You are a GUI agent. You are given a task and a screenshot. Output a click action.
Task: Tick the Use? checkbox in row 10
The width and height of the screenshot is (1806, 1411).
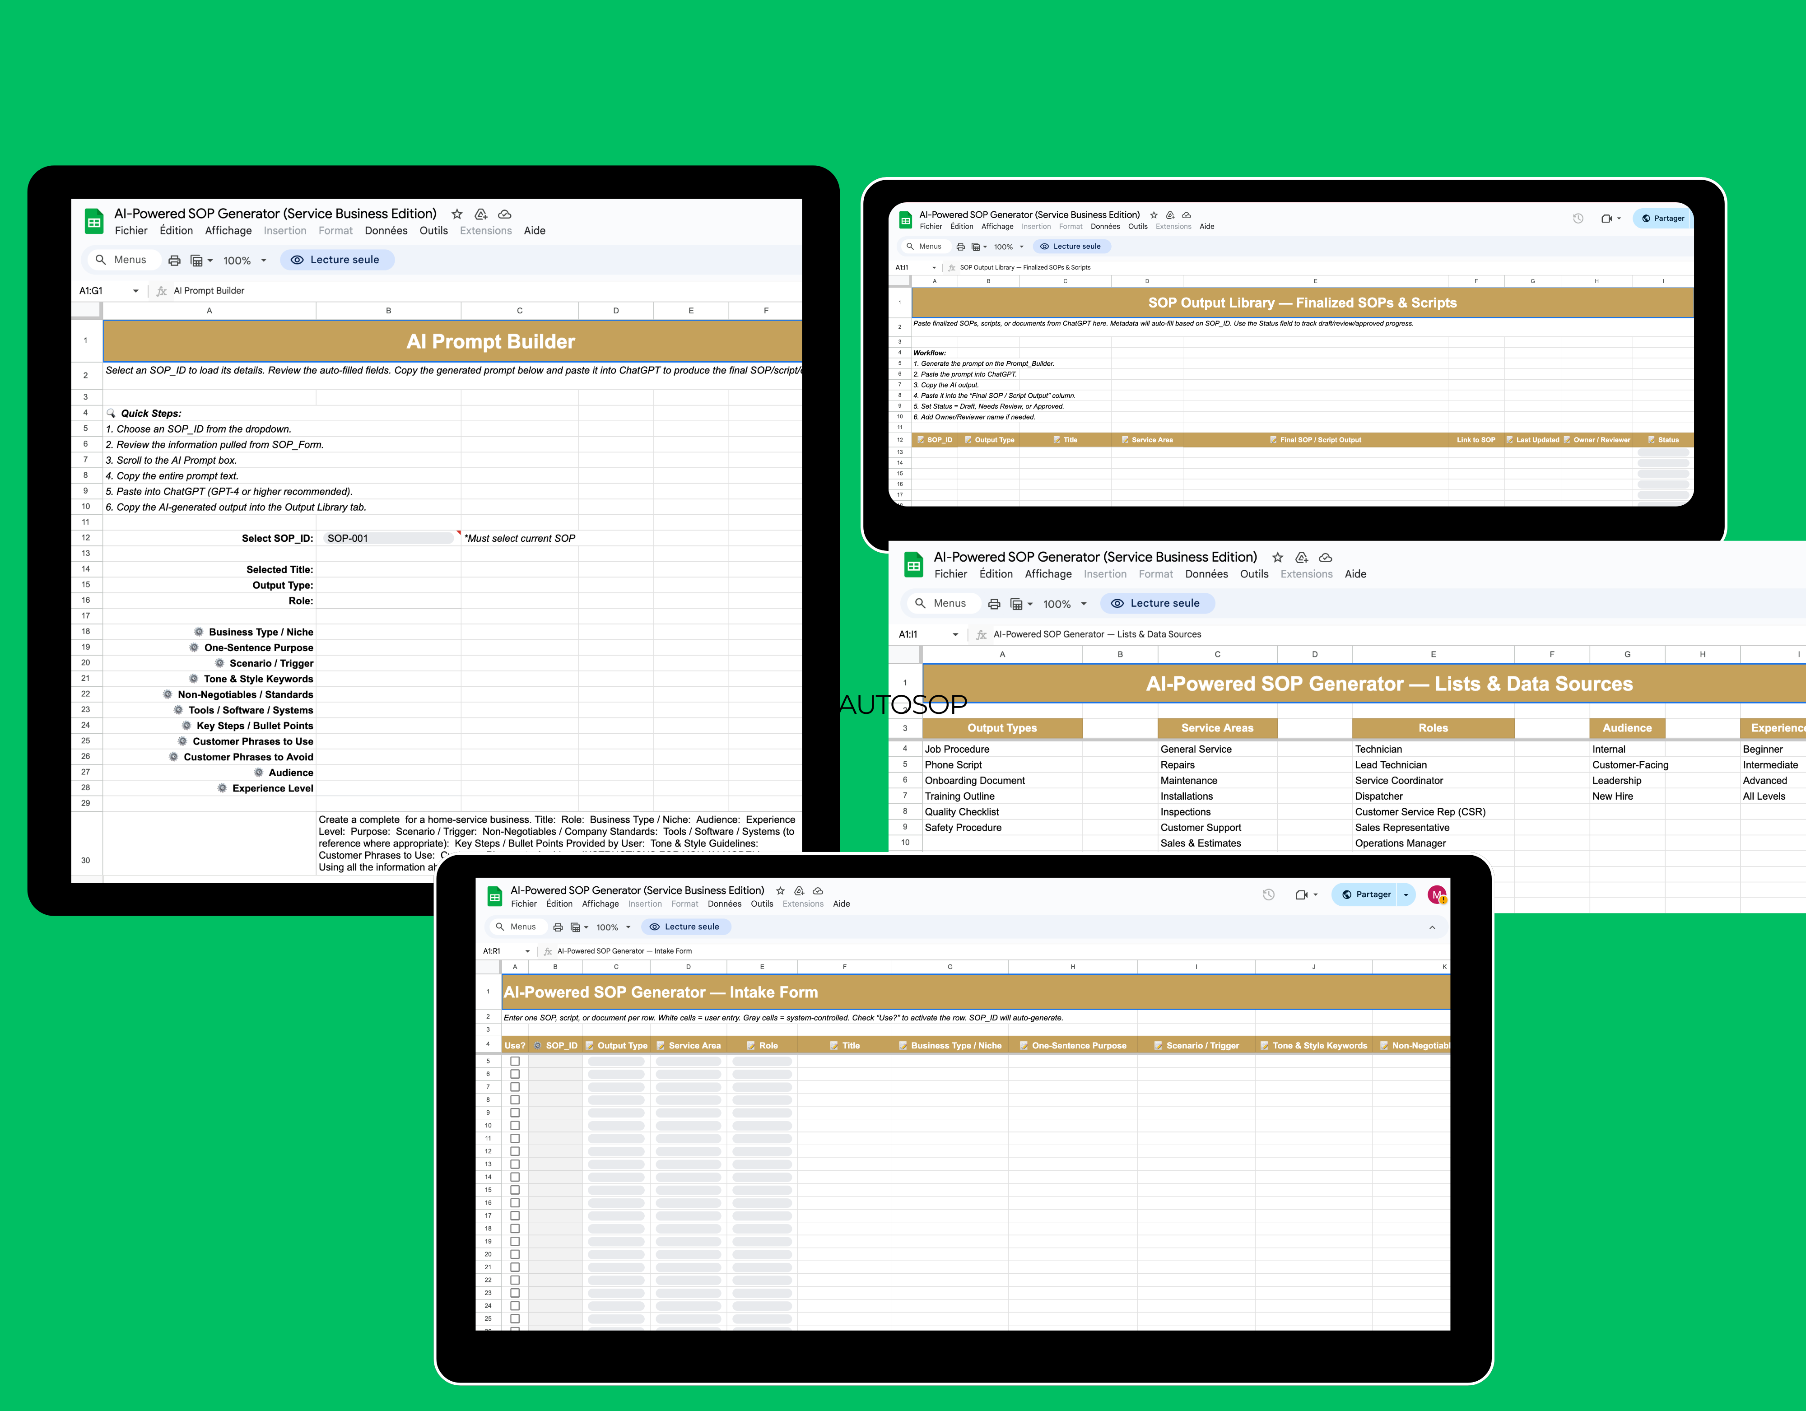click(514, 1125)
